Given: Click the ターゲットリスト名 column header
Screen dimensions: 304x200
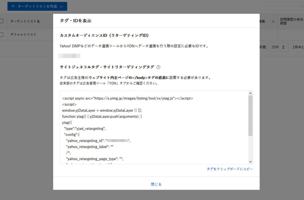Looking at the screenshot, I should (25, 21).
